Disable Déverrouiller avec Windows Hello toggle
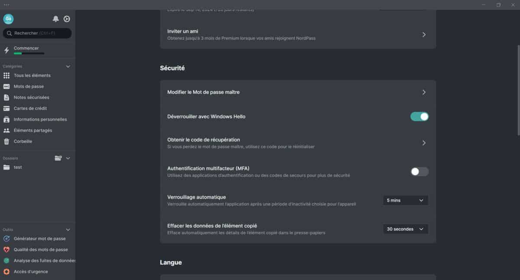The image size is (520, 280). [x=419, y=116]
